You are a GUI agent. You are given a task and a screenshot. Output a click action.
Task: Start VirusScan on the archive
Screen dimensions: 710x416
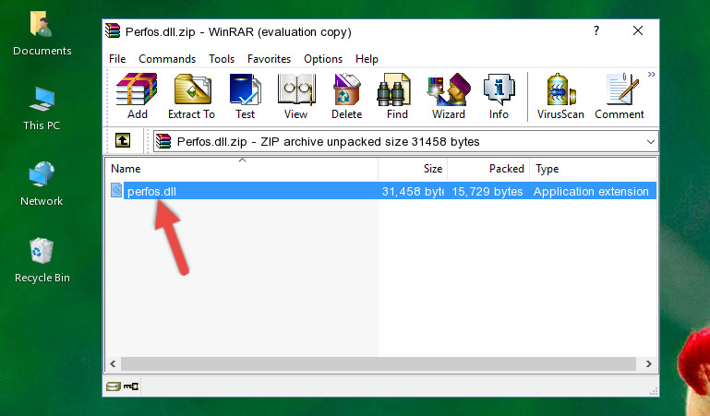click(560, 96)
